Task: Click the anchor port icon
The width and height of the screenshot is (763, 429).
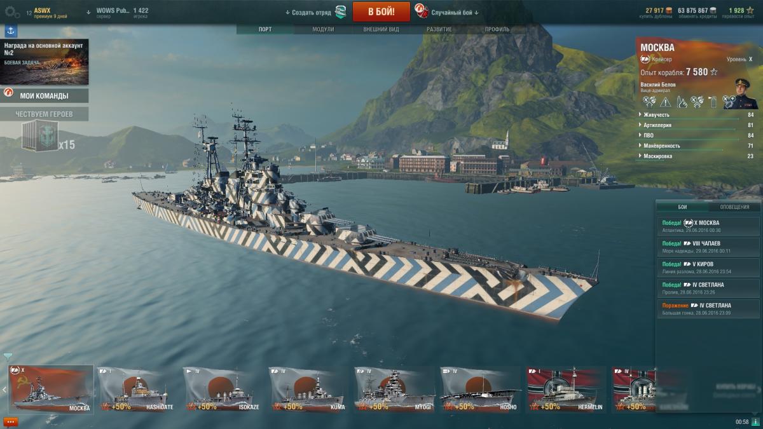Action: coord(11,31)
